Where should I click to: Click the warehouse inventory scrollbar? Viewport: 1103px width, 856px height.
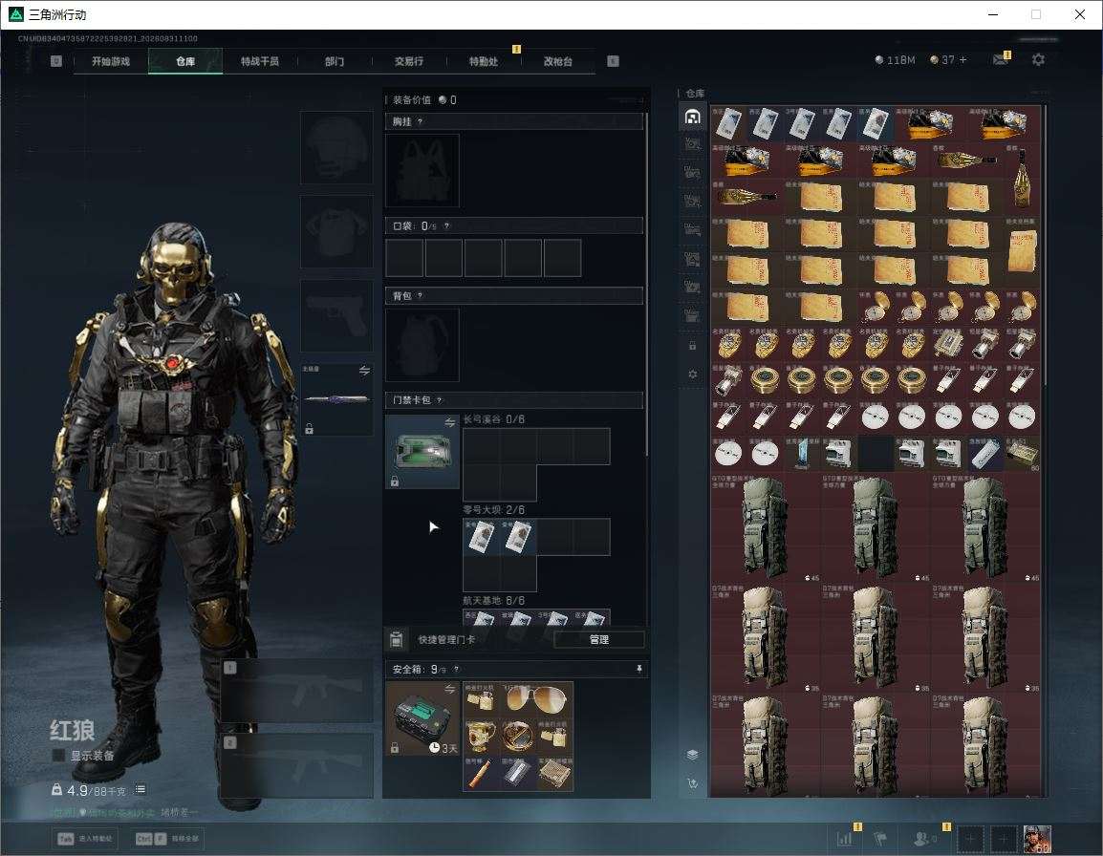(x=1046, y=246)
